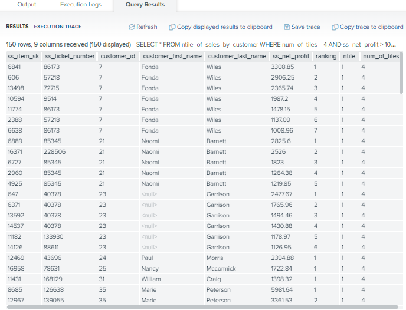Click net profit value 2825.6
This screenshot has width=406, height=310.
coord(281,141)
